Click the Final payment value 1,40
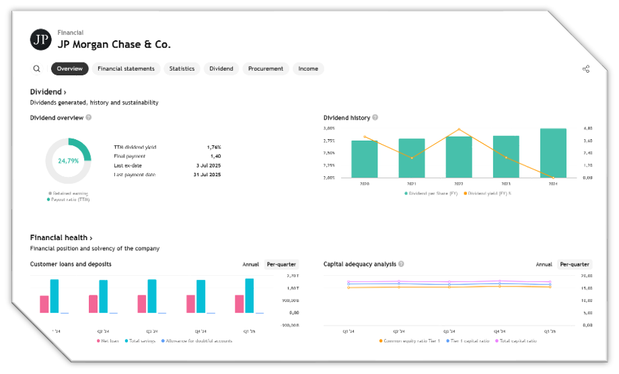The height and width of the screenshot is (374, 619). tap(215, 156)
